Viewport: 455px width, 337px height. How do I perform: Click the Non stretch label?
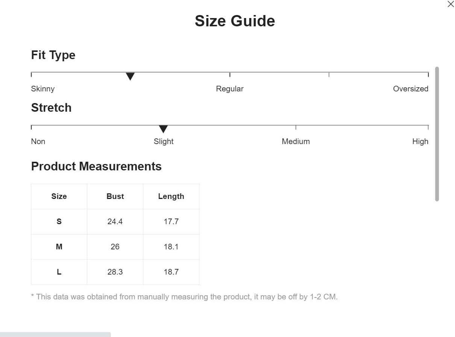click(x=38, y=141)
